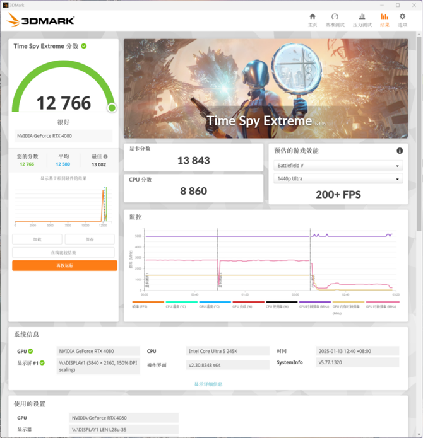Click the 3DMark app icon in the title bar
Screen dimensions: 423x438
pyautogui.click(x=6, y=5)
